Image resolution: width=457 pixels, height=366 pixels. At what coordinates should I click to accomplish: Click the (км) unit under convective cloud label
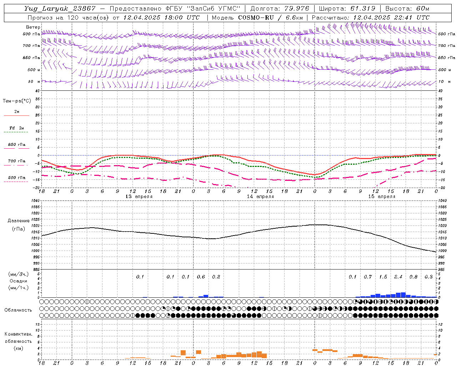pyautogui.click(x=19, y=348)
